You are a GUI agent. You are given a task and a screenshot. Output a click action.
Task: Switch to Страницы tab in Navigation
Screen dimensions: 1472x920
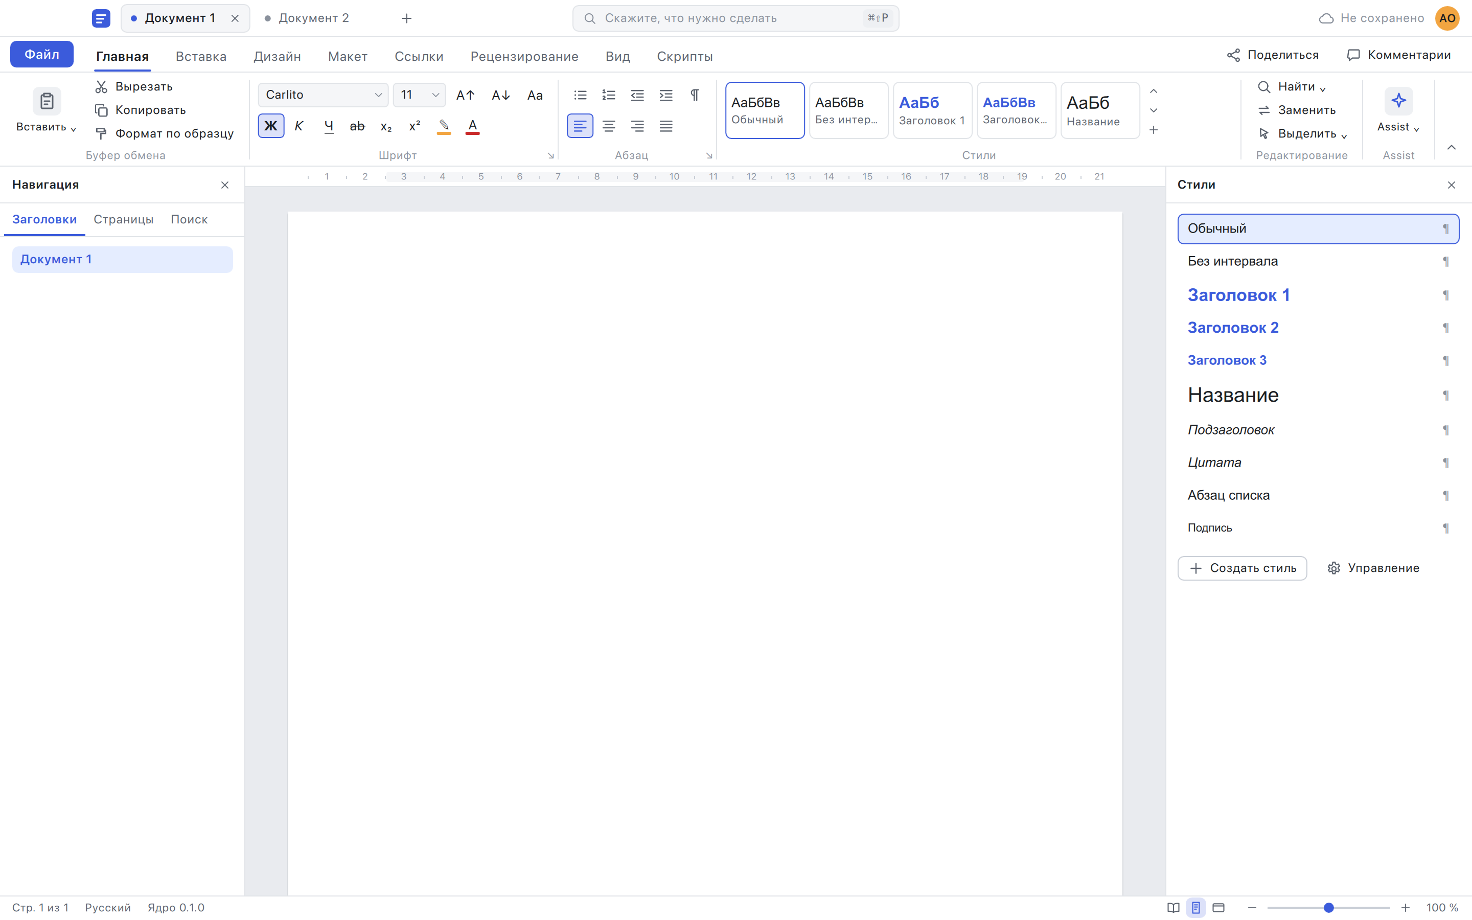coord(124,219)
